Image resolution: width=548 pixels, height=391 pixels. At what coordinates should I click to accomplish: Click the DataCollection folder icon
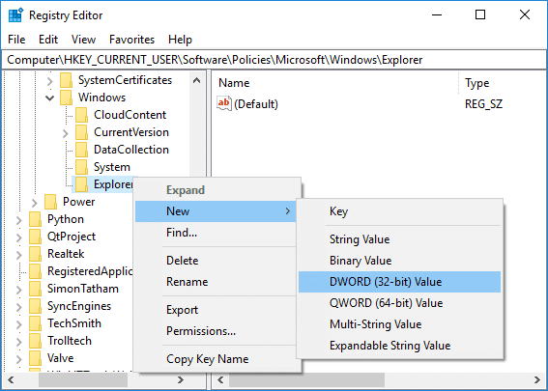tap(81, 150)
